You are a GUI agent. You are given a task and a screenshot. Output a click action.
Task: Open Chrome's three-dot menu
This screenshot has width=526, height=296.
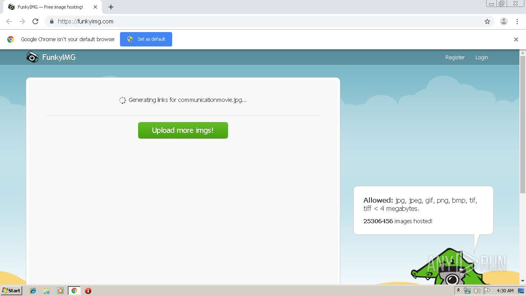coord(517,21)
